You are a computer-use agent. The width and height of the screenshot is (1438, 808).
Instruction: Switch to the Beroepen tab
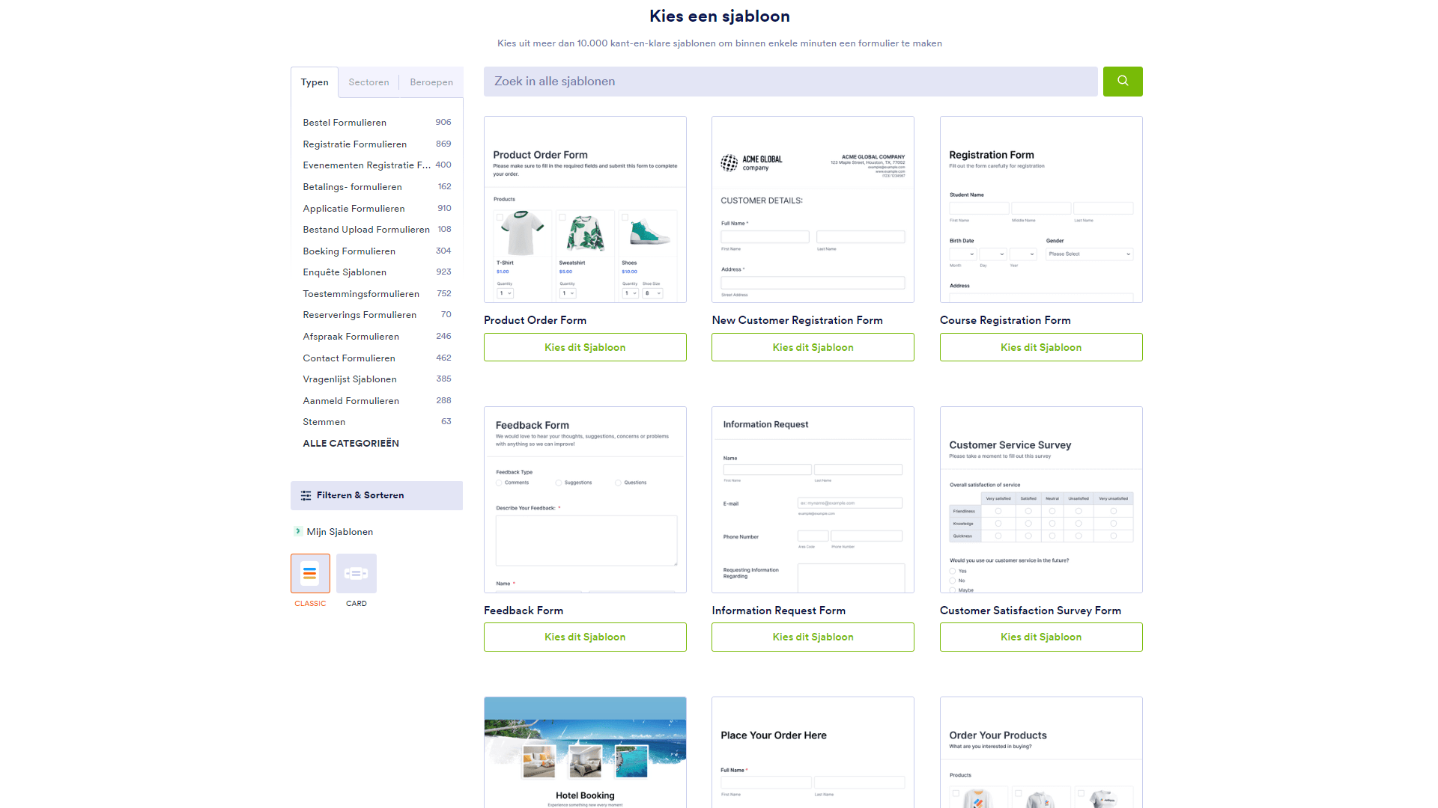(x=431, y=82)
